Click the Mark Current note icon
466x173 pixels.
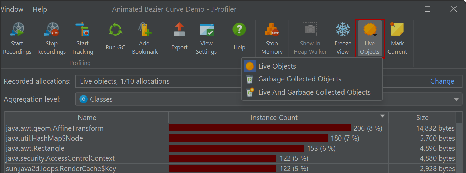[397, 30]
